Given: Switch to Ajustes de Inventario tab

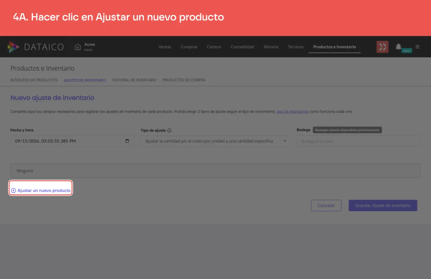Looking at the screenshot, I should [x=85, y=80].
